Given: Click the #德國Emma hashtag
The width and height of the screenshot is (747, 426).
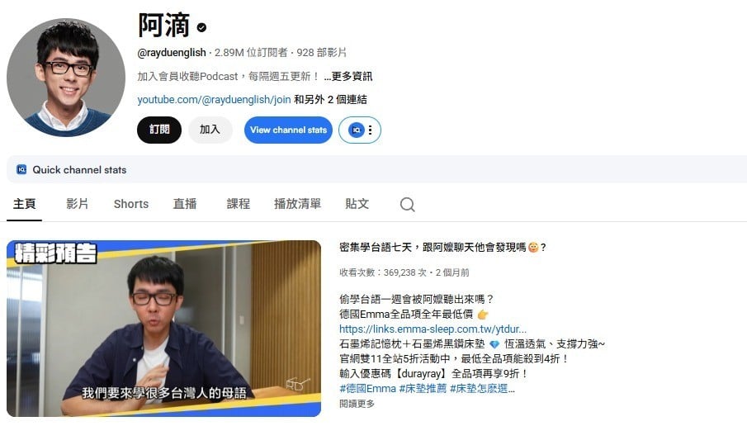Looking at the screenshot, I should point(367,388).
